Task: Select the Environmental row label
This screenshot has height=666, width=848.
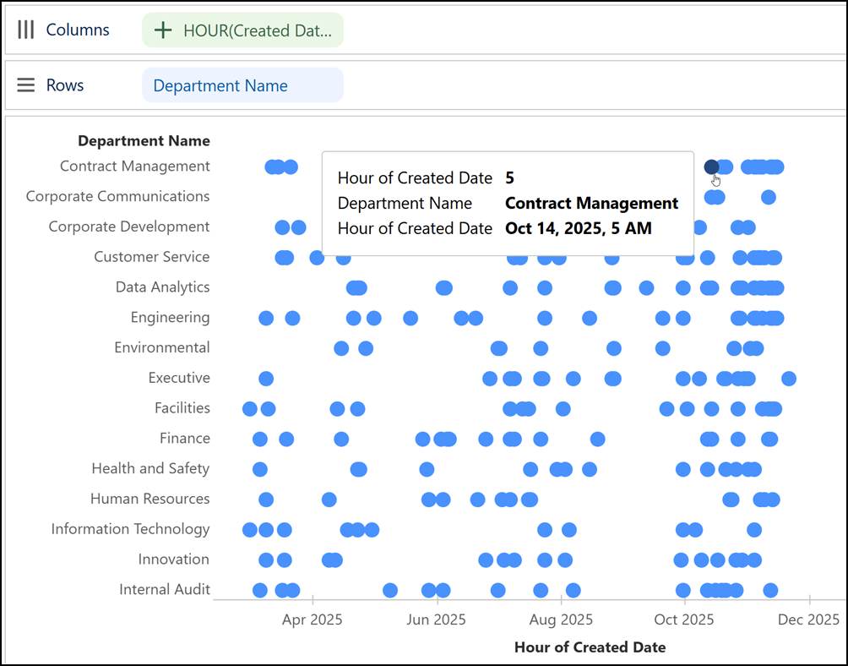Action: tap(161, 347)
